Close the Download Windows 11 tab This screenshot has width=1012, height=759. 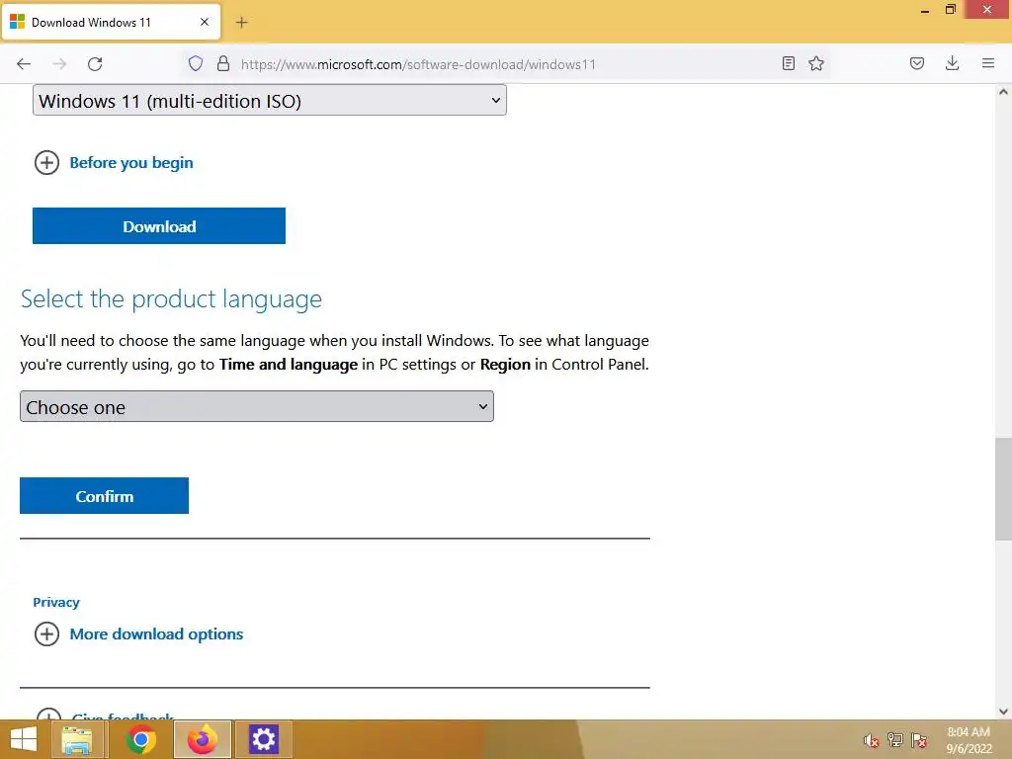(x=205, y=22)
